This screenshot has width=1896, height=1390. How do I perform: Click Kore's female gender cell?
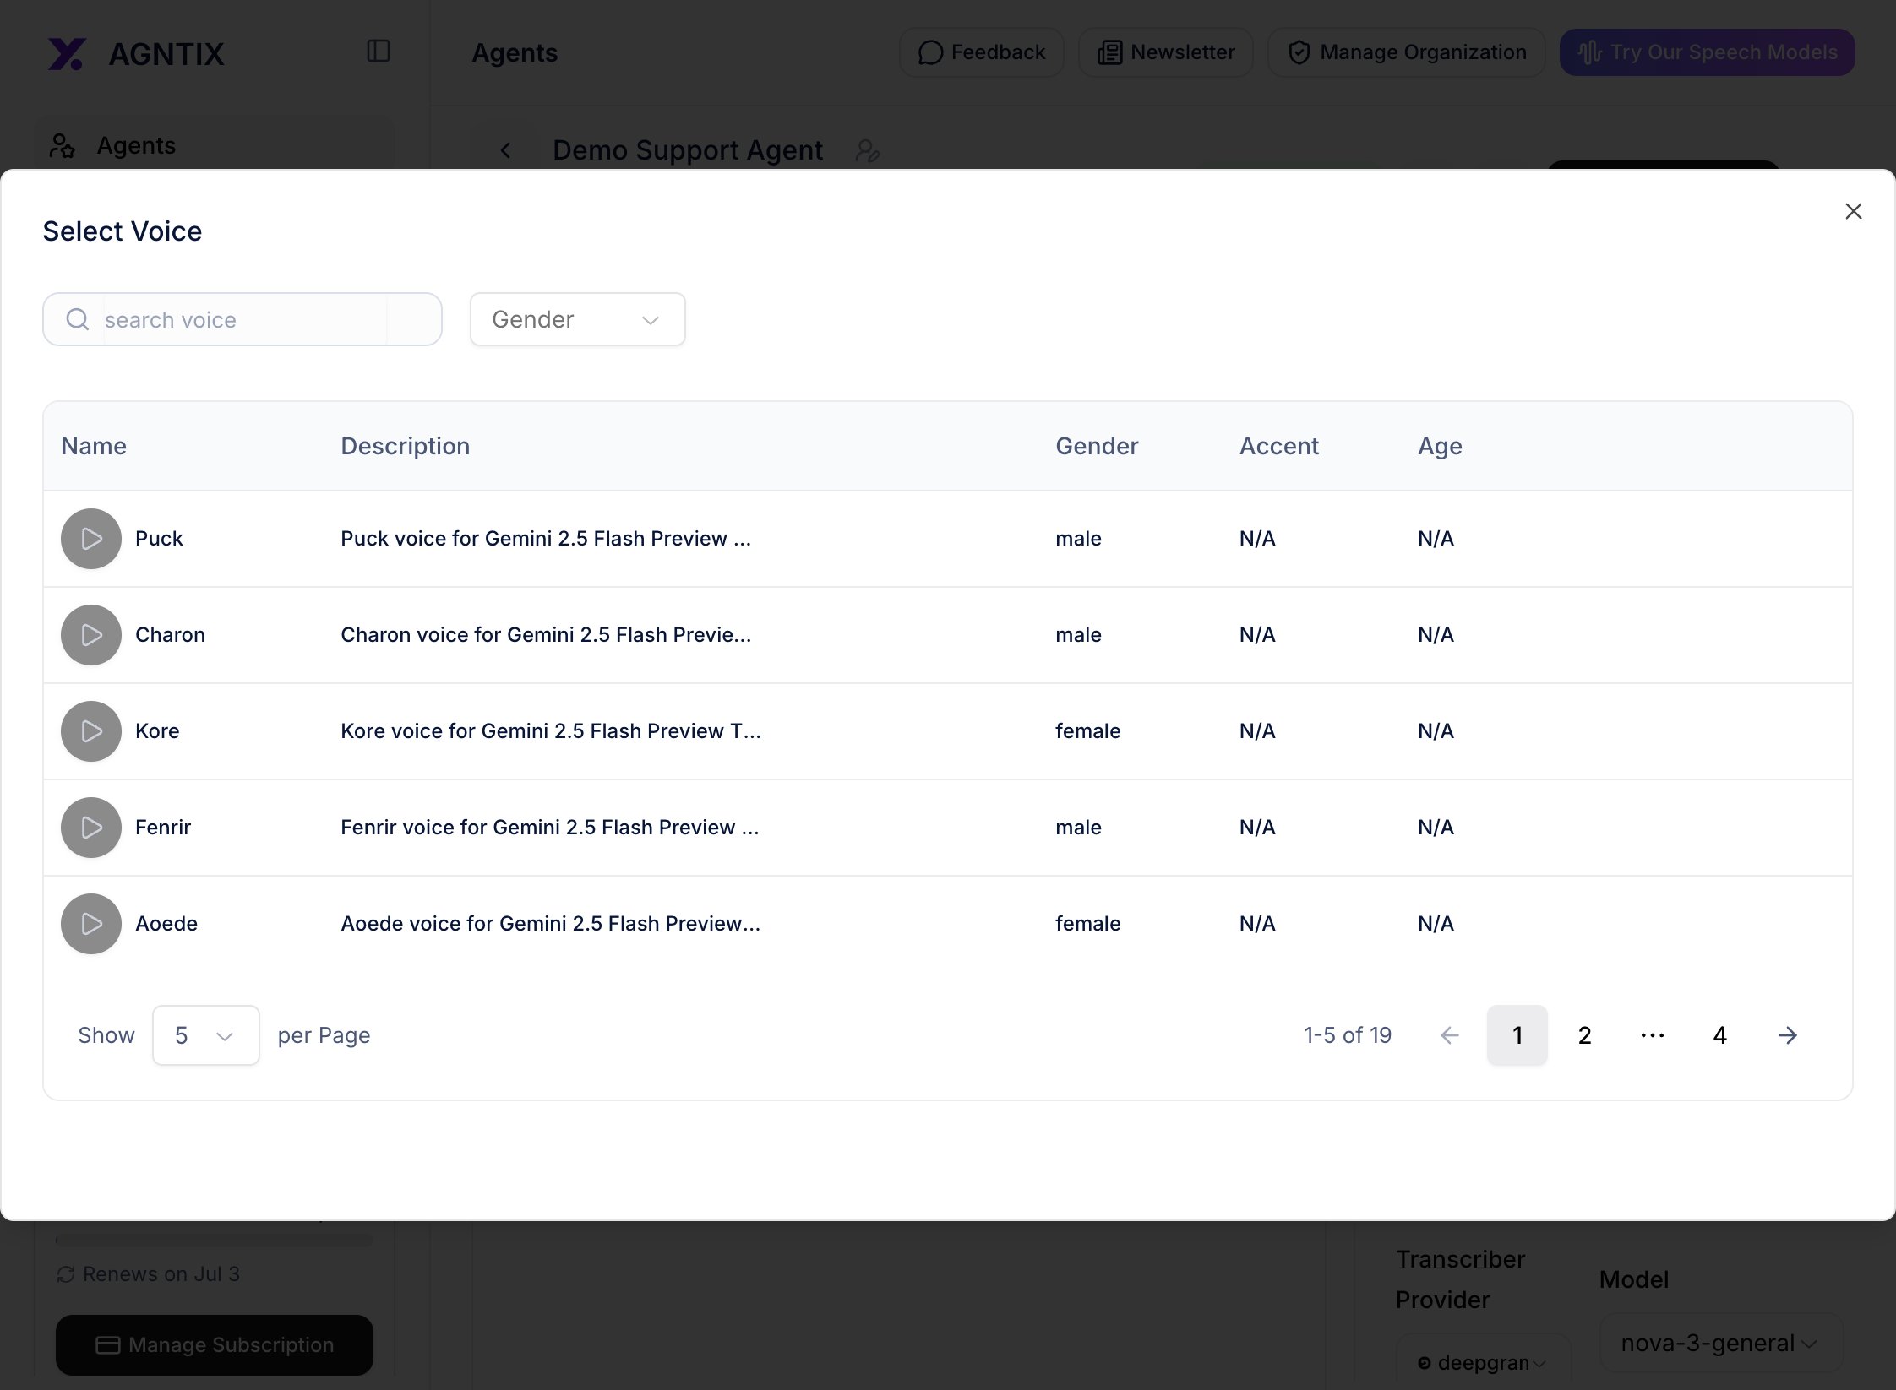pyautogui.click(x=1088, y=731)
